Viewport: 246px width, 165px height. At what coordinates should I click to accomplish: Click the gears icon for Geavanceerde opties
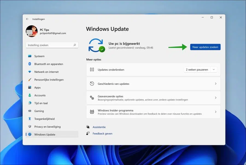click(92, 98)
